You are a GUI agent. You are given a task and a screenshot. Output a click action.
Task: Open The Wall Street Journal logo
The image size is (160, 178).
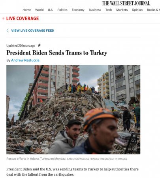[x=126, y=3]
